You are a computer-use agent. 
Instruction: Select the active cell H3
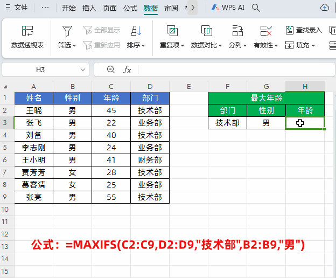[x=305, y=123]
